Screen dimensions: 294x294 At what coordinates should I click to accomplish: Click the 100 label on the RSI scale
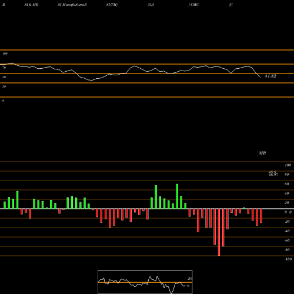5,54
